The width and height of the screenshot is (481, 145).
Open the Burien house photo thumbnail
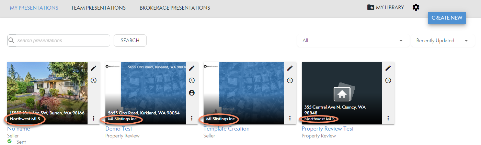(47, 86)
